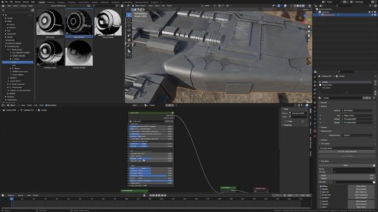
Task: Click the Jump to Start playback button
Action: click(151, 196)
